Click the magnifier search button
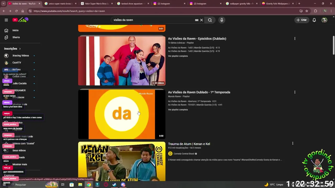 click(x=210, y=20)
